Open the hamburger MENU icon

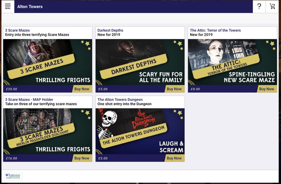[8, 7]
